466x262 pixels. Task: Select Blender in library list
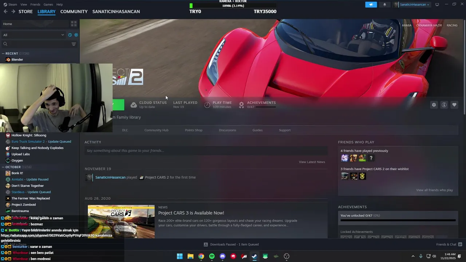17,60
